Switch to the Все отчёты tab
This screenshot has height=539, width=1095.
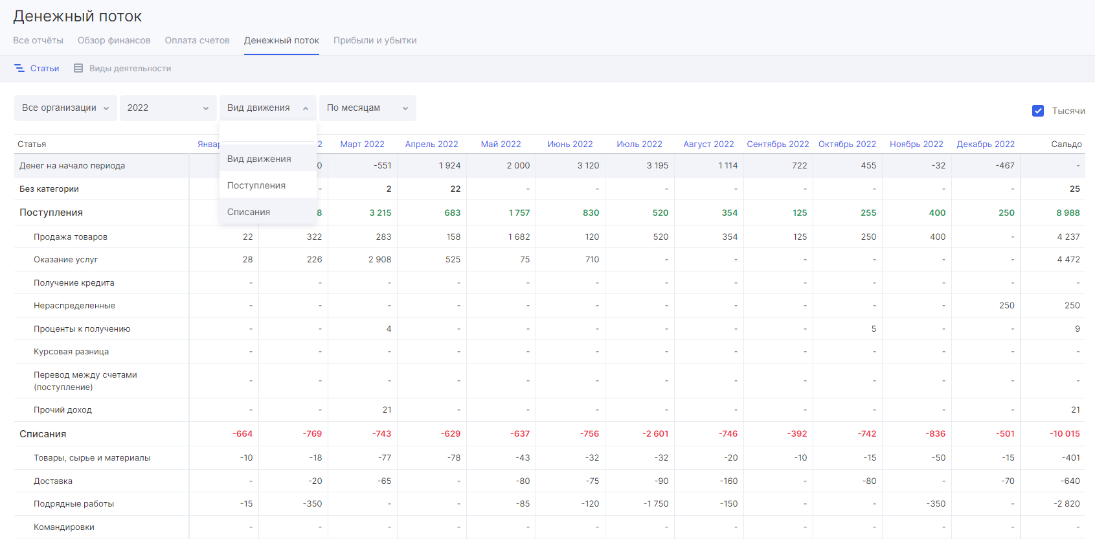point(38,40)
